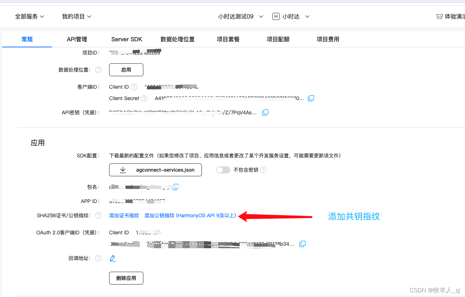Open the 项目套餐 tab
The image size is (465, 297).
pyautogui.click(x=228, y=39)
